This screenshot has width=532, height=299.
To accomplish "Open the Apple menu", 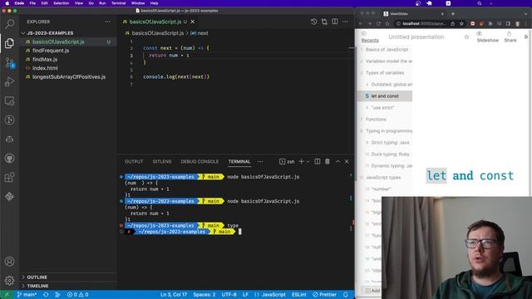I will tap(7, 3).
